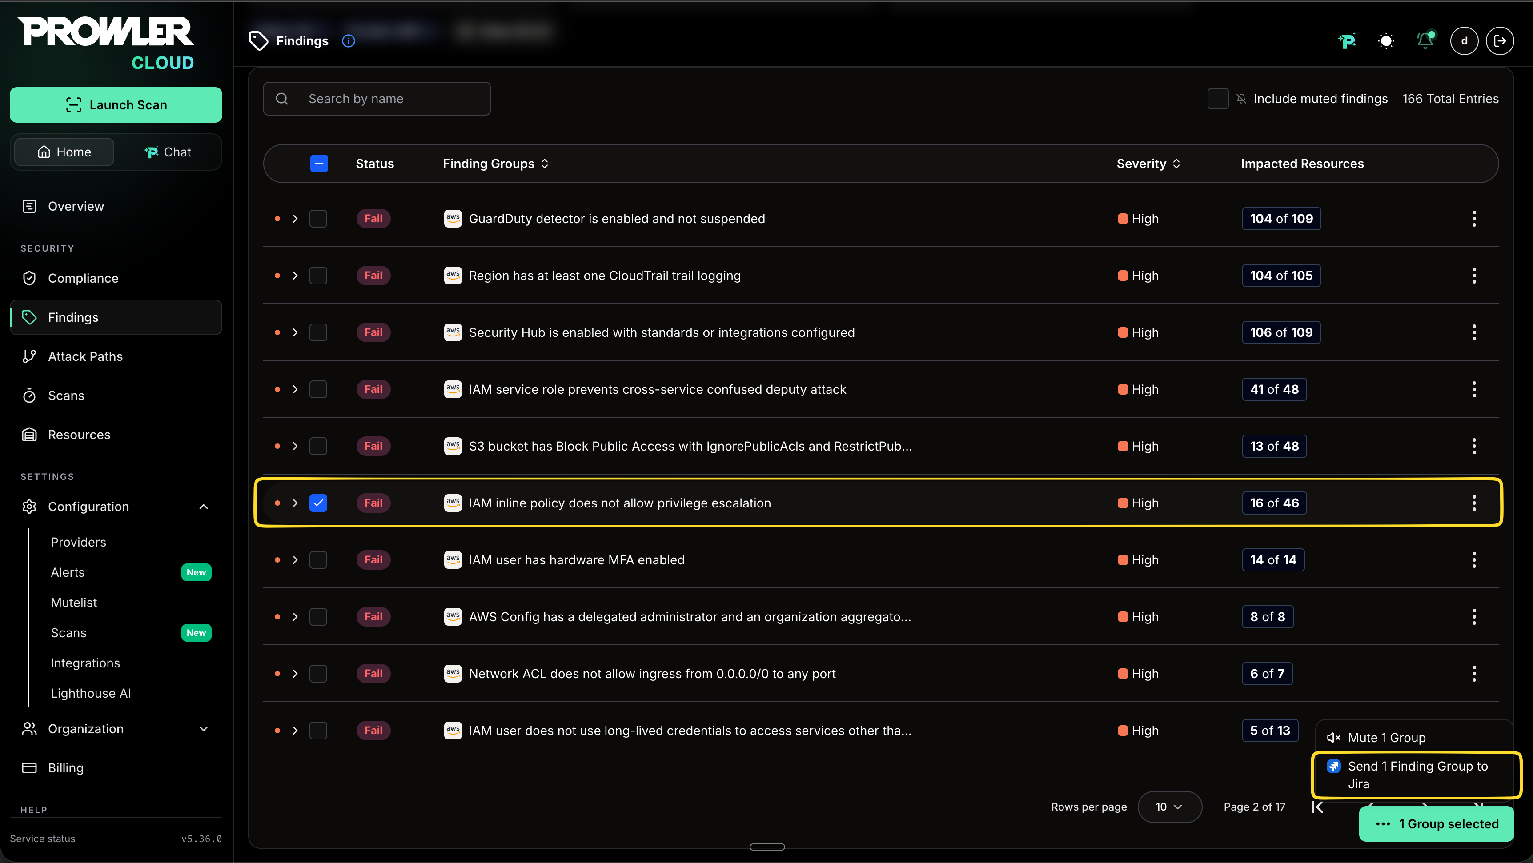Select IAM user hardware MFA checkbox
Screen dimensions: 1533x863
coord(318,560)
